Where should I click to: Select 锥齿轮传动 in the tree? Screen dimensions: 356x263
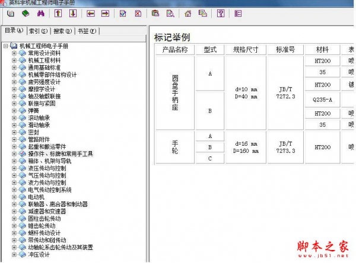pyautogui.click(x=42, y=226)
